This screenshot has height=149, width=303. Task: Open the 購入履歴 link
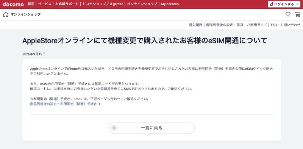(195, 25)
